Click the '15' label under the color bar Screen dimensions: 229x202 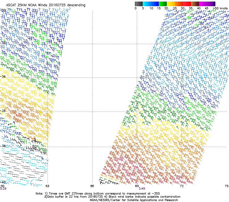(x=159, y=8)
